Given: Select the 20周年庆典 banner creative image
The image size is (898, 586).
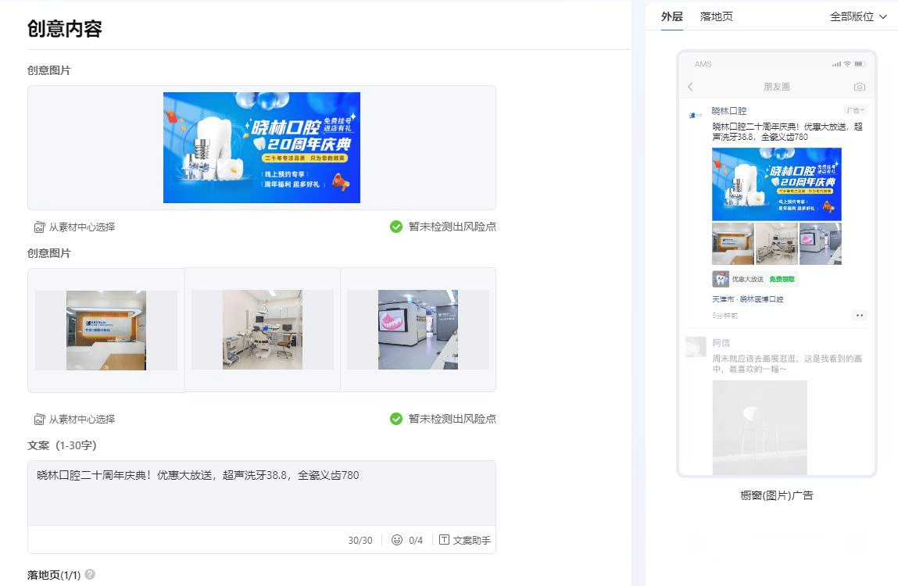Looking at the screenshot, I should coord(262,148).
